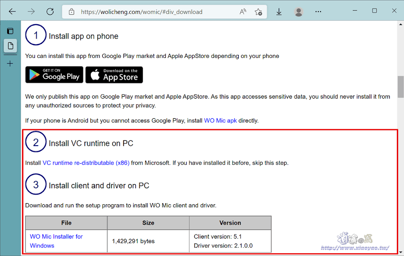Select the Client version: 5.1 text
The image size is (404, 256).
[x=218, y=236]
